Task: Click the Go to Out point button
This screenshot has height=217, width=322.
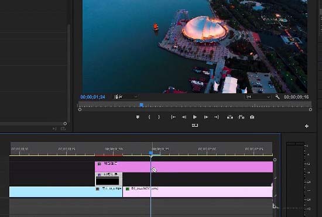Action: pos(217,117)
